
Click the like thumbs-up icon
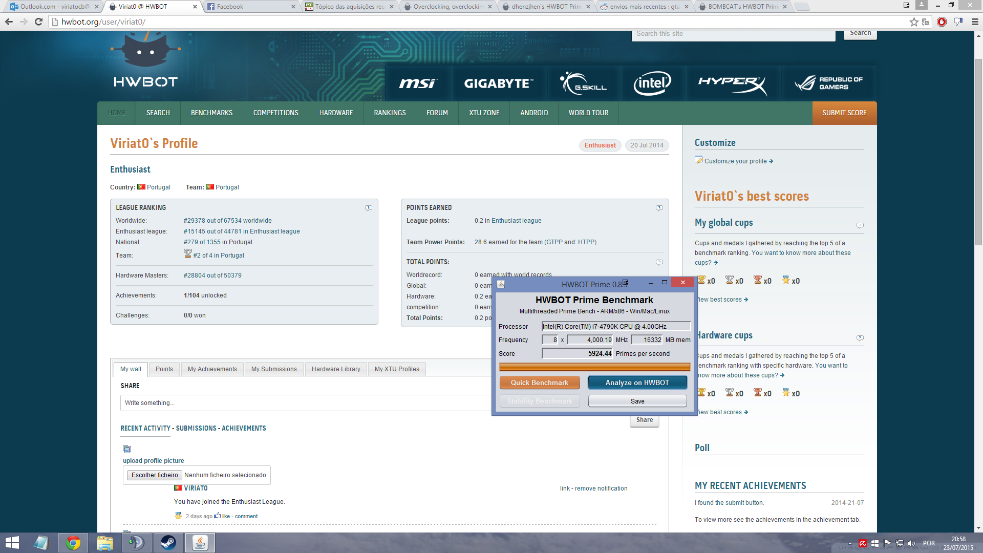pyautogui.click(x=218, y=516)
